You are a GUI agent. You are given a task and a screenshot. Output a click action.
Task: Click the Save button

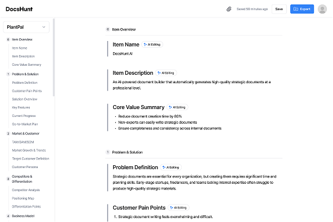(279, 9)
